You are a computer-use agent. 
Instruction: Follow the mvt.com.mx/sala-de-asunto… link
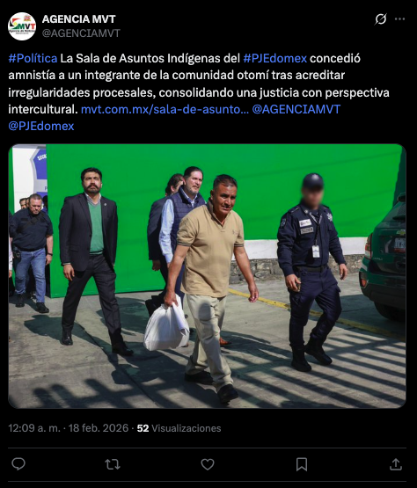[x=165, y=109]
